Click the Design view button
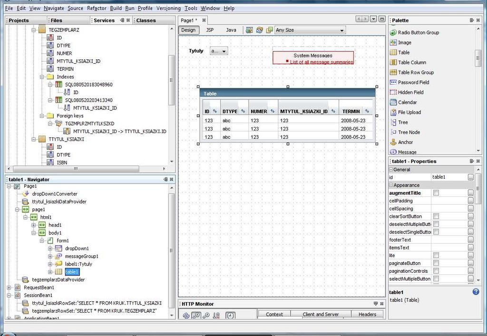The width and height of the screenshot is (487, 336). [x=188, y=30]
